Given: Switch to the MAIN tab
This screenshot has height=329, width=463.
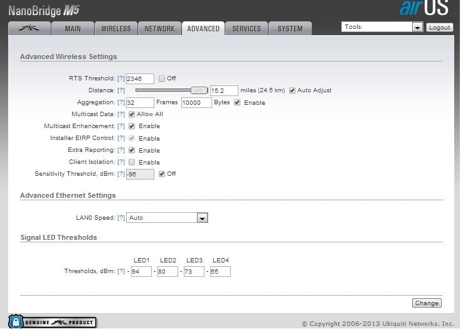Looking at the screenshot, I should (x=73, y=28).
